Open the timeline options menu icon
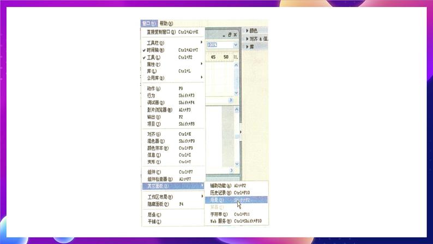Viewport: 433px width, 244px height. 236,57
